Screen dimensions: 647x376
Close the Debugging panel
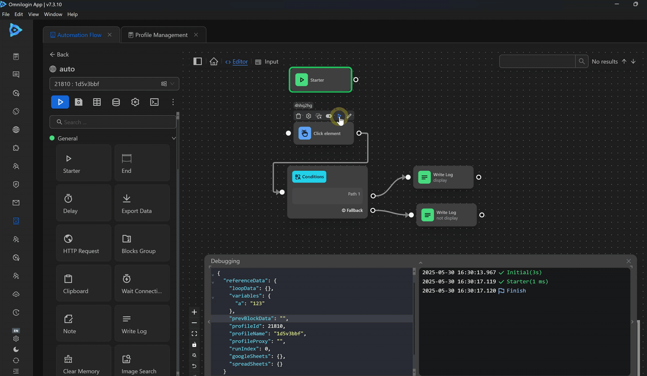[x=629, y=261]
